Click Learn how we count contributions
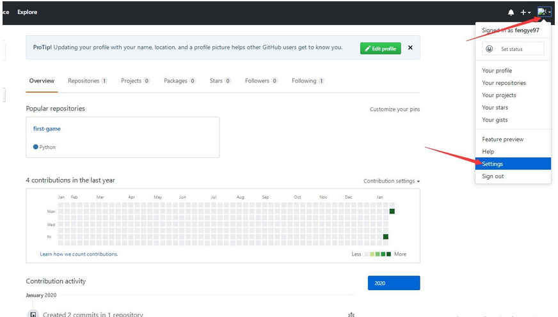The height and width of the screenshot is (317, 558). pos(79,254)
